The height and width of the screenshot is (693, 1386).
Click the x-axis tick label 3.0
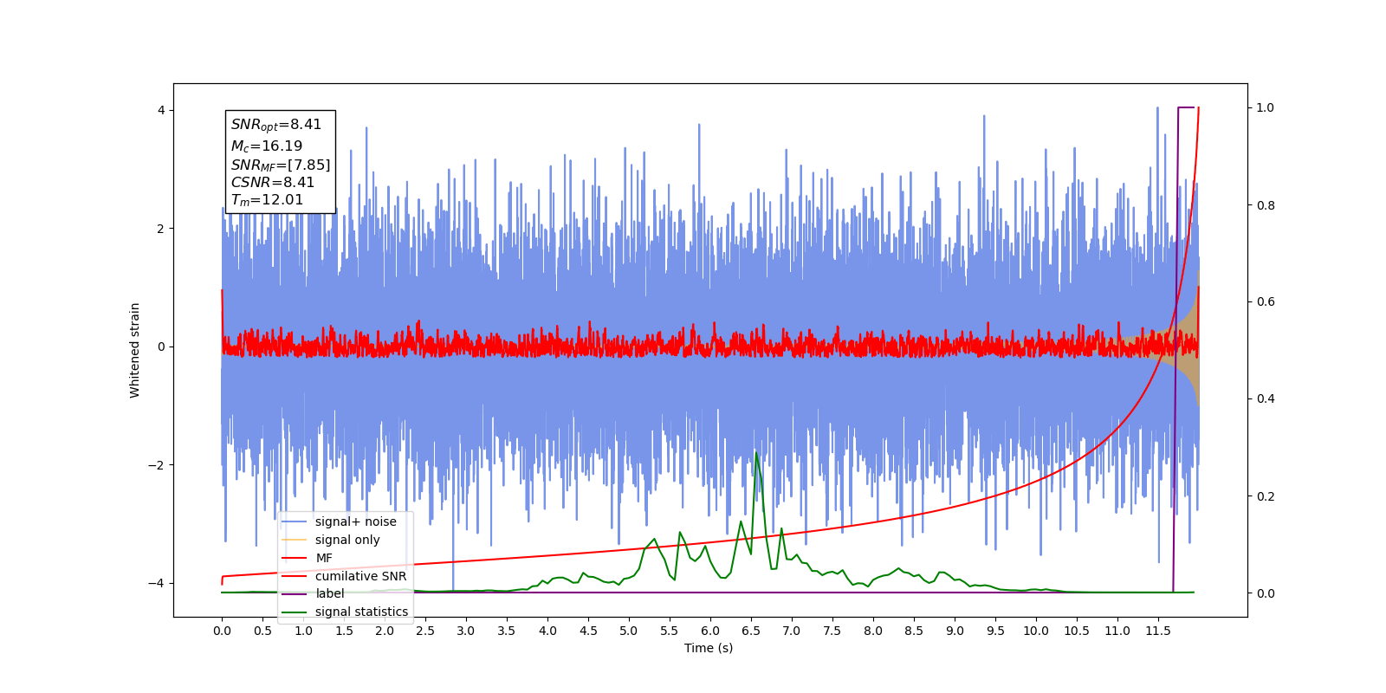(466, 631)
